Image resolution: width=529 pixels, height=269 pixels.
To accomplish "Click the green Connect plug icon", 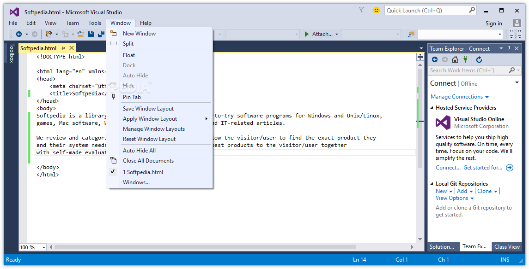I will (466, 59).
